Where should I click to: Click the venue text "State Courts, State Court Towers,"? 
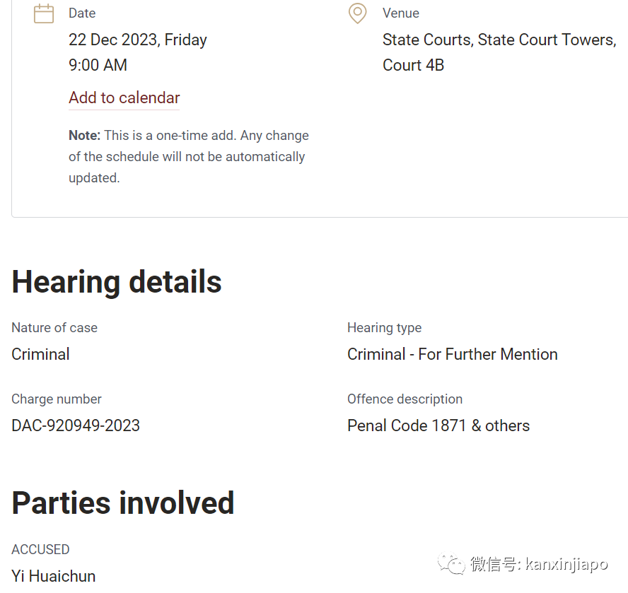tap(499, 40)
